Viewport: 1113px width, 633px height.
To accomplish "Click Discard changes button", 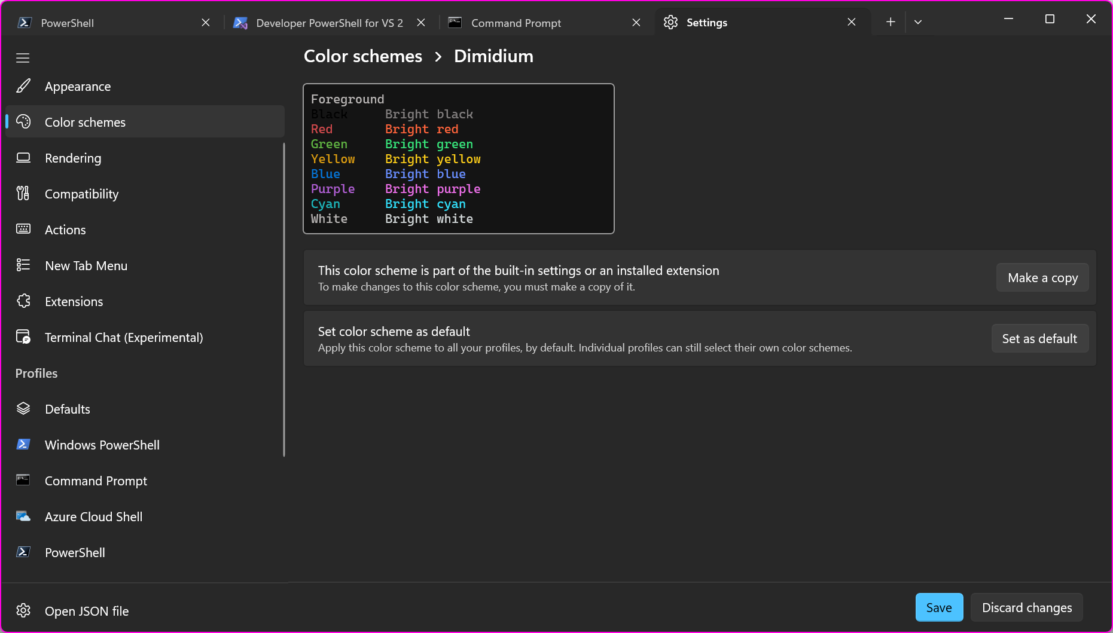I will pos(1027,607).
